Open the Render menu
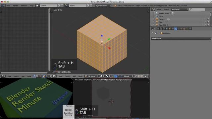The image size is (212, 119). click(x=16, y=6)
